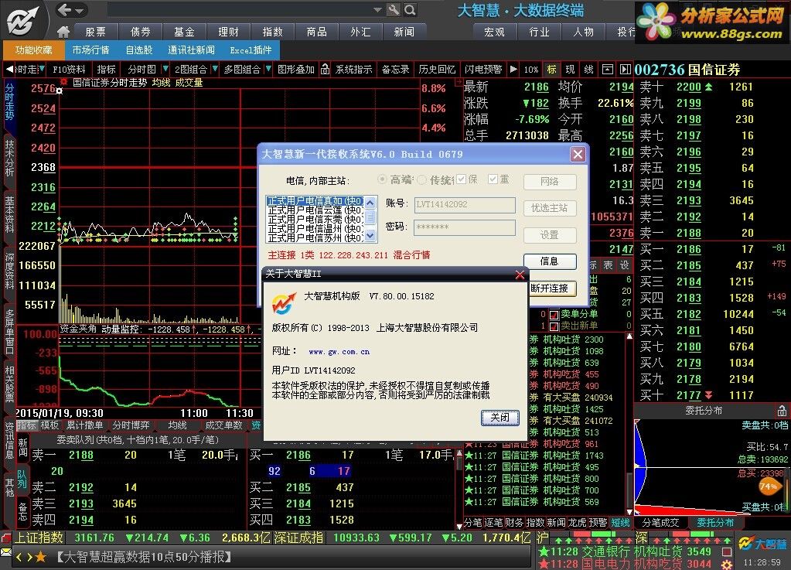
Task: Click the panel collapse-up icon in toolbar
Action: 608,69
